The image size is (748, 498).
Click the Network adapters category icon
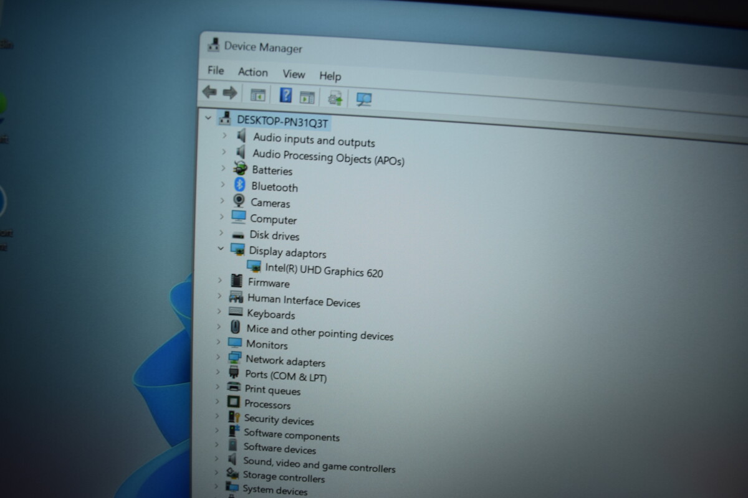tap(234, 358)
